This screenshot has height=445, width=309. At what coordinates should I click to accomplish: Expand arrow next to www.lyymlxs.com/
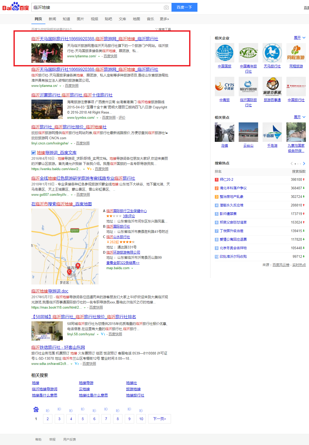click(x=98, y=118)
